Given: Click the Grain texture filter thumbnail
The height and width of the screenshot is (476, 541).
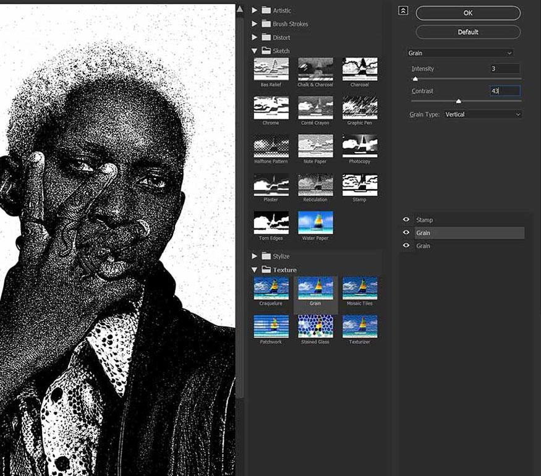Looking at the screenshot, I should click(x=315, y=288).
